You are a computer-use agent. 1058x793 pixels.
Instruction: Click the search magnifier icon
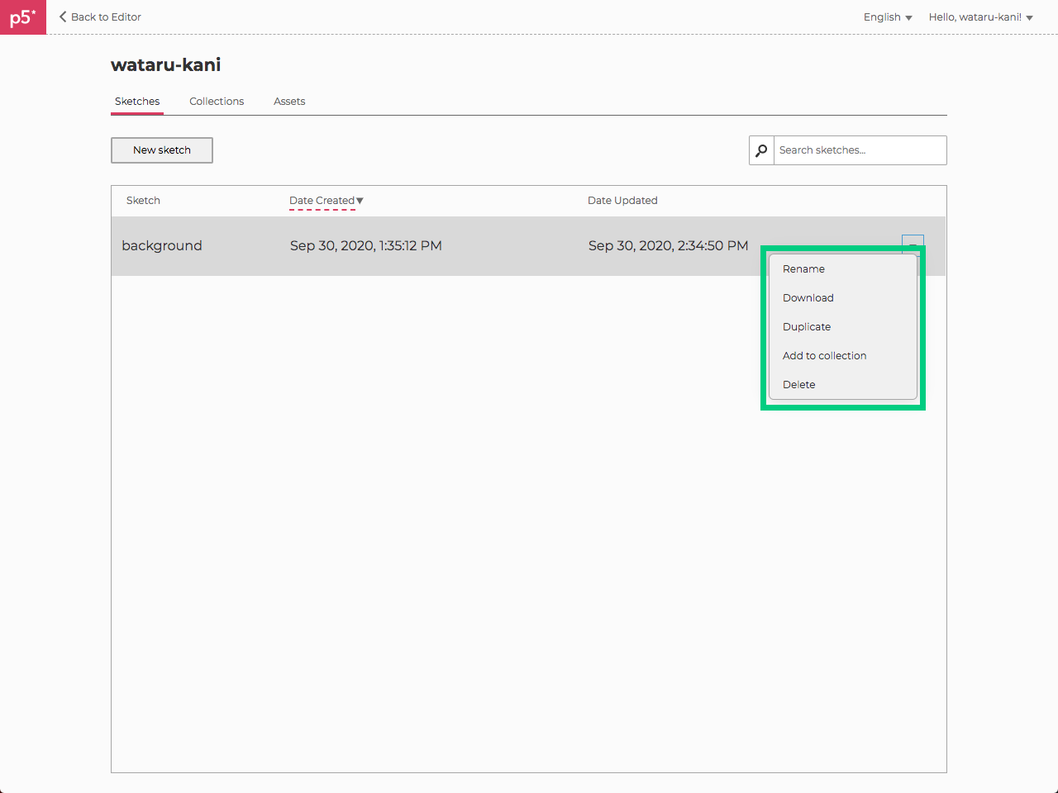(x=761, y=150)
